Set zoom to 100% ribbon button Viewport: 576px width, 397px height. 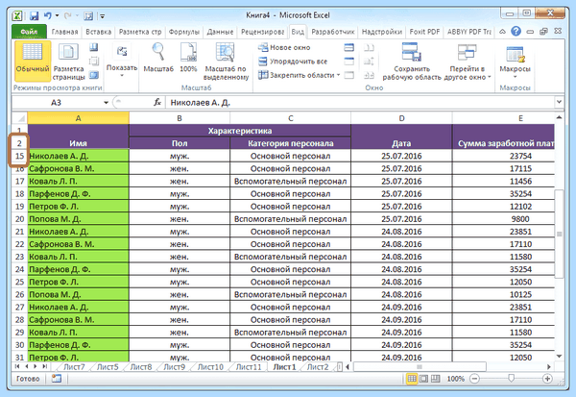point(188,58)
